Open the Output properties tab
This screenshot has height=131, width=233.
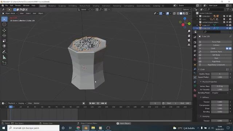point(195,47)
